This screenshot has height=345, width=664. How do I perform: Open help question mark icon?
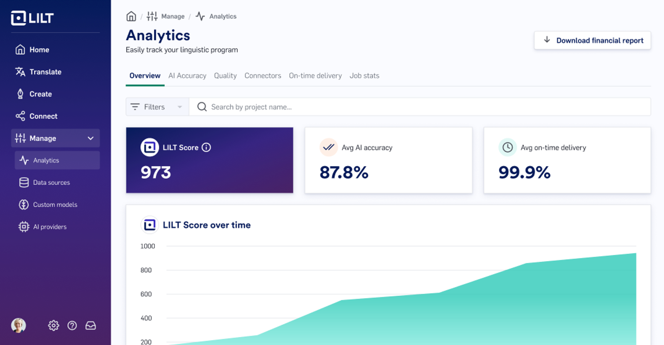pos(72,325)
